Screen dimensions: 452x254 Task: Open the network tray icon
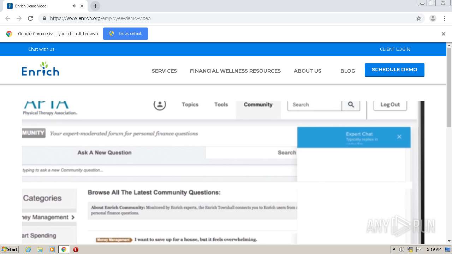(410, 249)
